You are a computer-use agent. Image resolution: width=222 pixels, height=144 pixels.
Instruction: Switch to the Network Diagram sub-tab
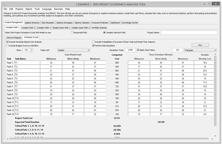tap(14, 38)
